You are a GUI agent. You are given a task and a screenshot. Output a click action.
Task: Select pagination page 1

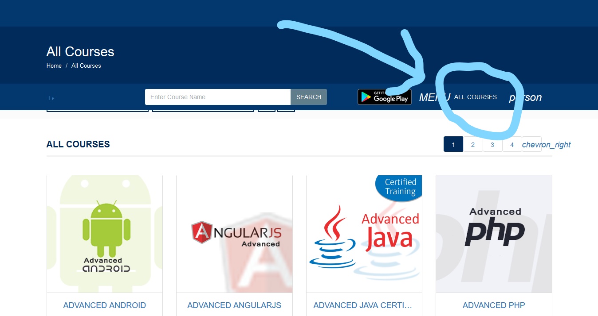point(453,144)
